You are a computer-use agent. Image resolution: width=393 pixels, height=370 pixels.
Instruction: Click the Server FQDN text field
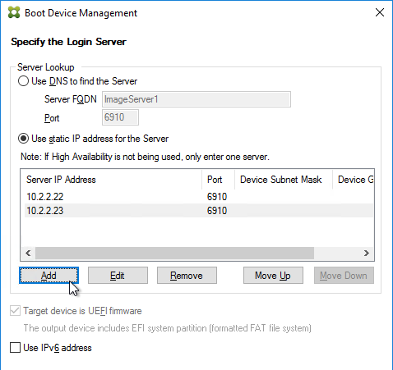pyautogui.click(x=196, y=99)
